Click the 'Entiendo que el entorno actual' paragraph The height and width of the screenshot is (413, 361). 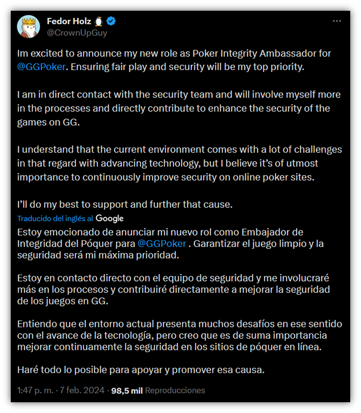179,335
